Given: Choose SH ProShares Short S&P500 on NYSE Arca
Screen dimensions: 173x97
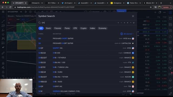Looking at the screenshot, I should coord(86,39).
